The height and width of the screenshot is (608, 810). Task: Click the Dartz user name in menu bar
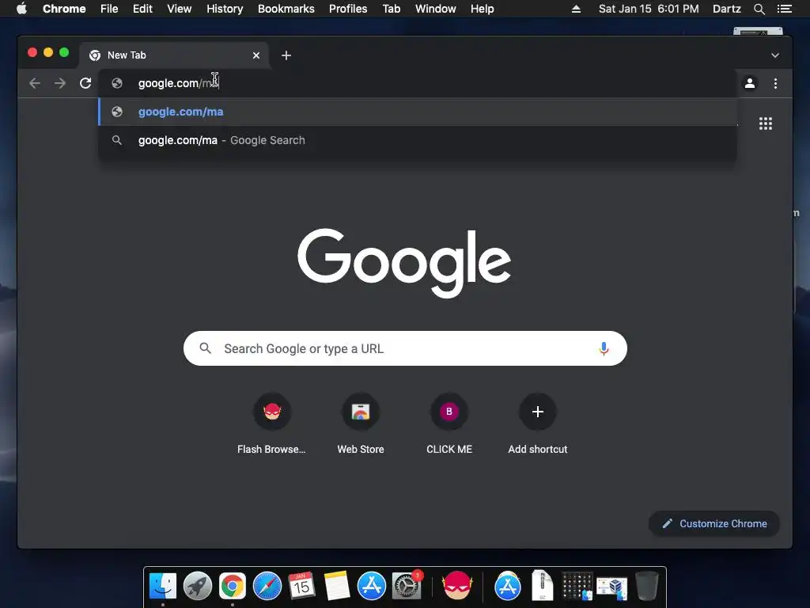(727, 9)
